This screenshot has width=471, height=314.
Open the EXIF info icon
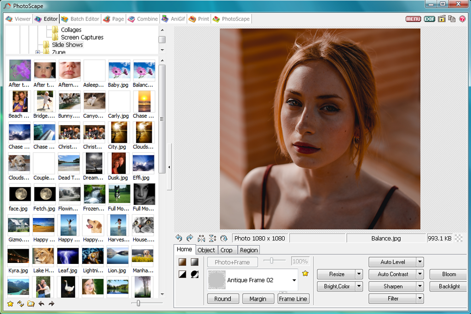tap(429, 19)
